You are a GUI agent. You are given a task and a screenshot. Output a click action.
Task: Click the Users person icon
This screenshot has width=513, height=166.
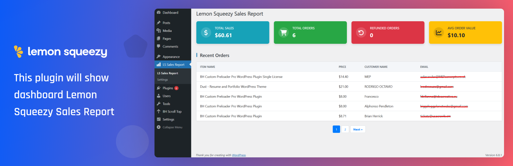(x=159, y=96)
